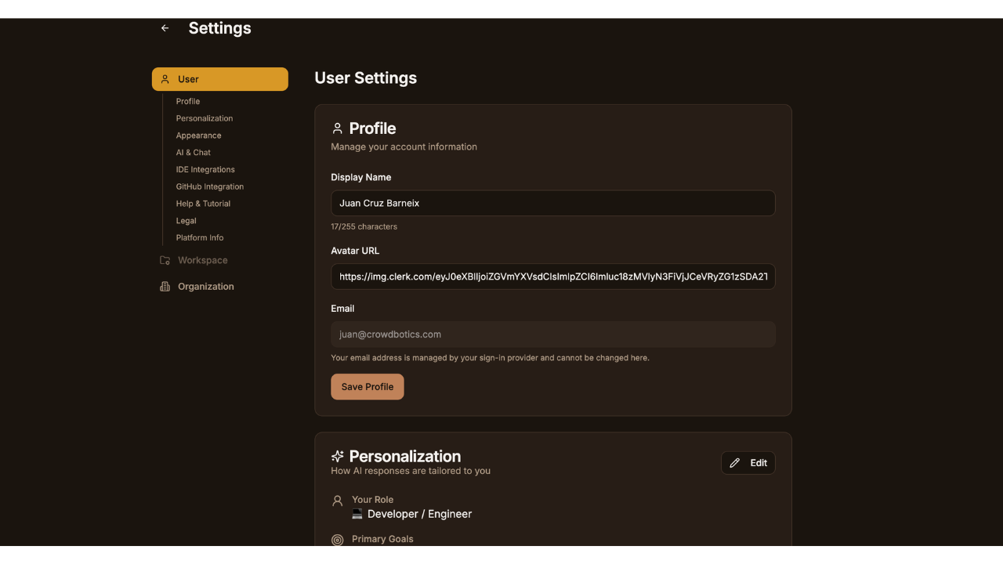The height and width of the screenshot is (564, 1003).
Task: Click the User person icon in sidebar
Action: pos(165,79)
